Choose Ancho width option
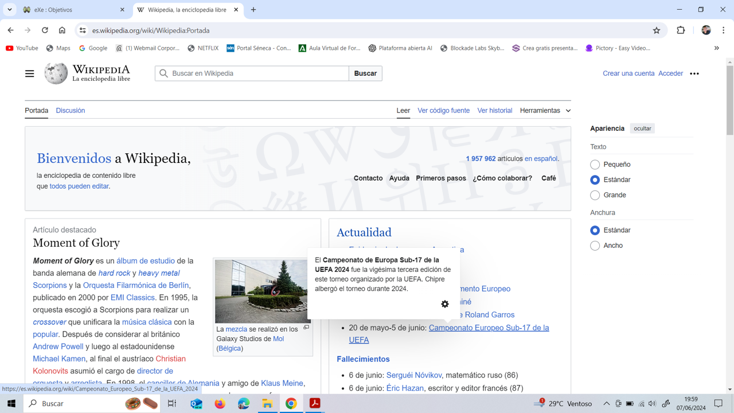Screen dimensions: 734x413 [x=595, y=246]
